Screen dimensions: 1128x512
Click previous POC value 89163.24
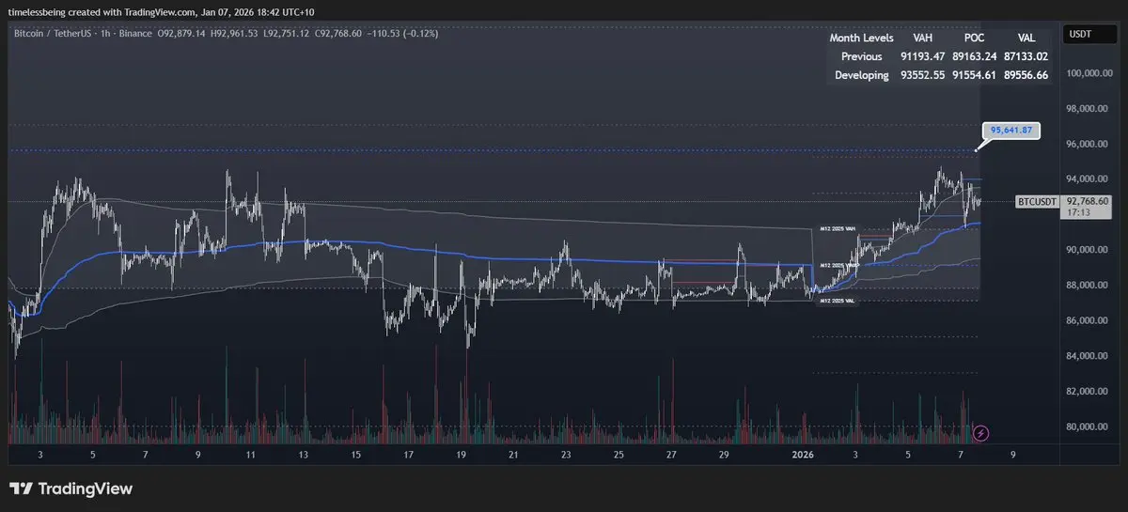point(975,56)
